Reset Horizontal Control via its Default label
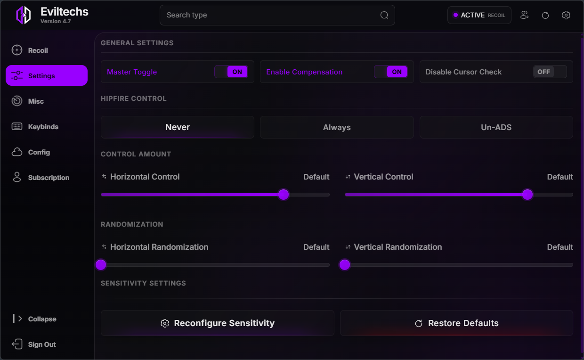Image resolution: width=584 pixels, height=360 pixels. click(x=316, y=177)
